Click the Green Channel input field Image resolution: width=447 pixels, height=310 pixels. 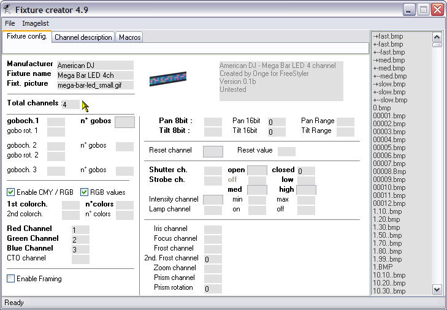pyautogui.click(x=80, y=240)
